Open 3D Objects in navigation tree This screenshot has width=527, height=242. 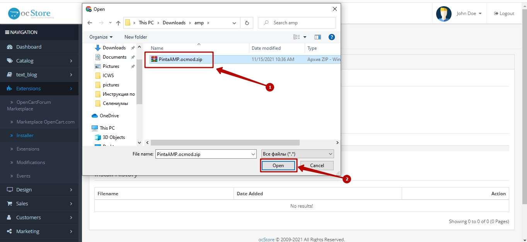[114, 137]
